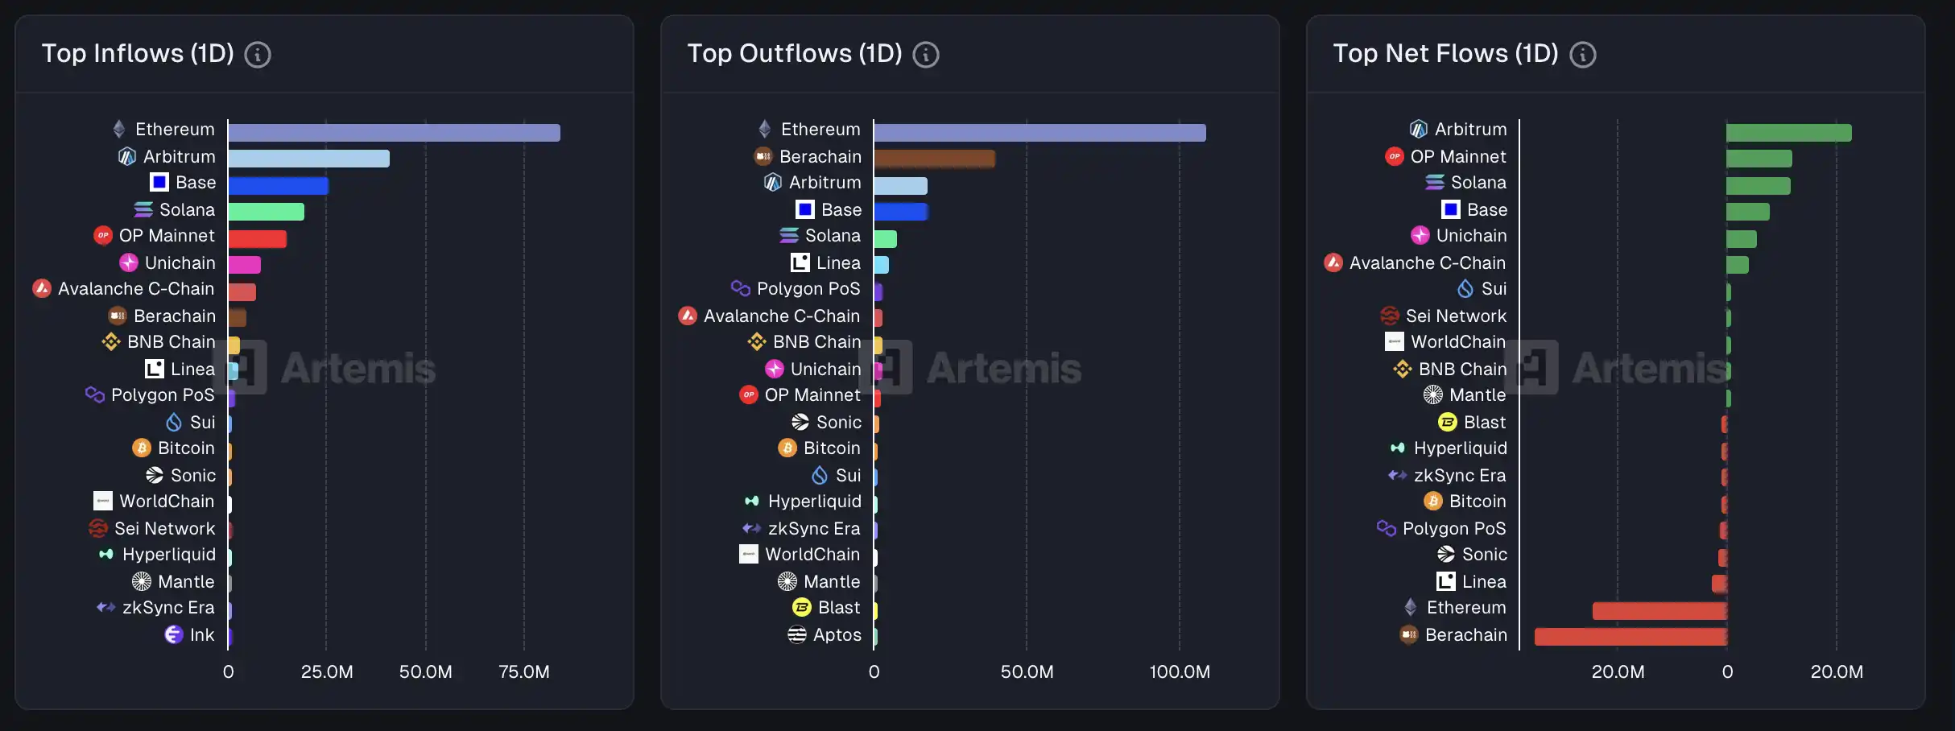Click the green Arbitrum net flow bar
This screenshot has height=731, width=1955.
(1788, 133)
